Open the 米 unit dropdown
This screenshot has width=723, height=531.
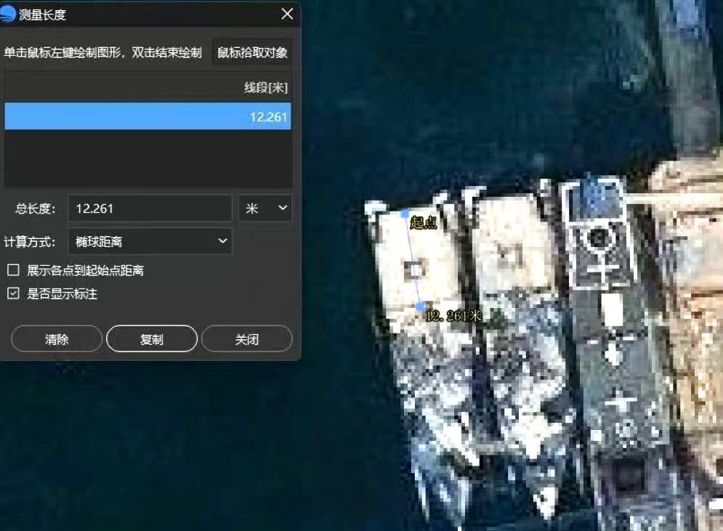click(265, 208)
